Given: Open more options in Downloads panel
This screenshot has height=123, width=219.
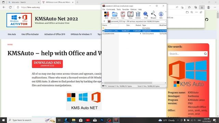Looking at the screenshot, I should pos(196,12).
